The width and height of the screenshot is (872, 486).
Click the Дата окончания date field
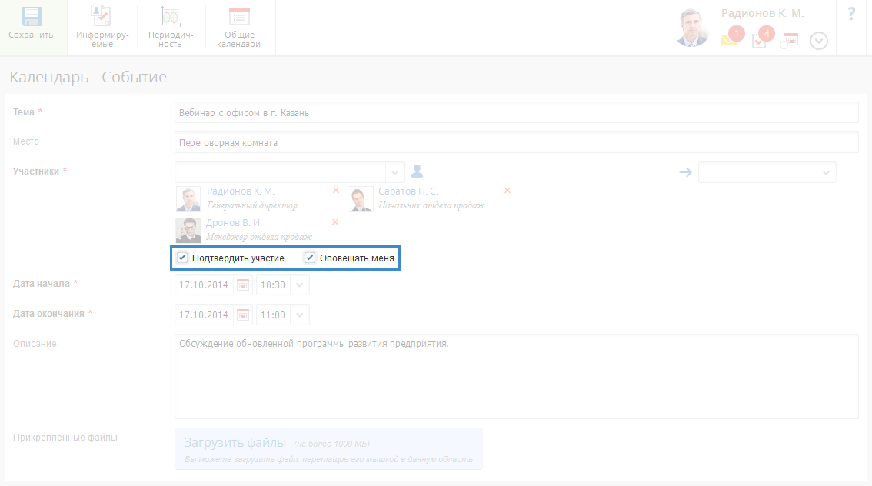click(x=204, y=315)
